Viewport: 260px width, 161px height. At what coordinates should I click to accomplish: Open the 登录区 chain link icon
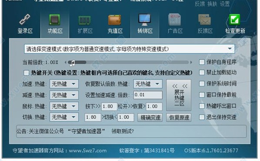pos(25,19)
